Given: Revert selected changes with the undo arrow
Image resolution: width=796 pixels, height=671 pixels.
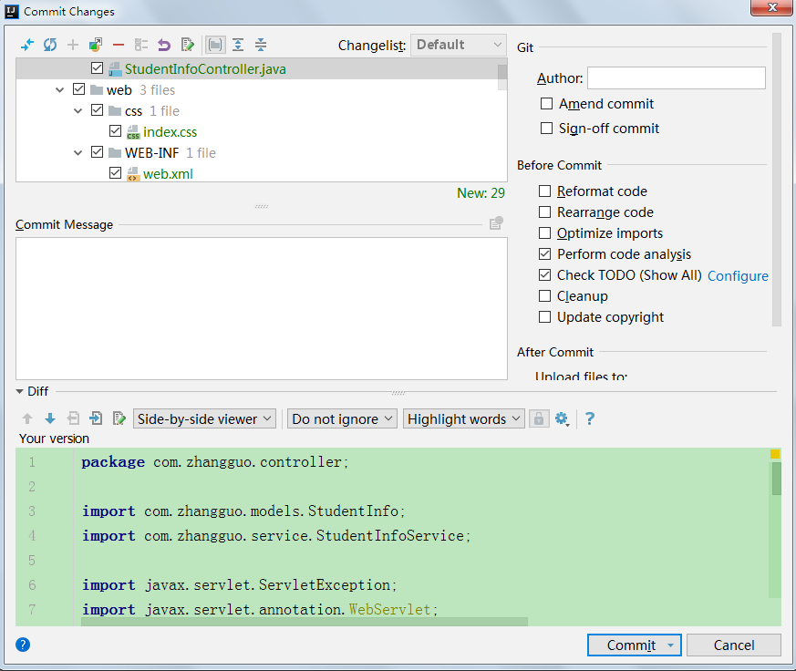Looking at the screenshot, I should (164, 45).
